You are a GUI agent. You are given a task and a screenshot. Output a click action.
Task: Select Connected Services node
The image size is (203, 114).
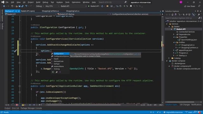click(187, 32)
